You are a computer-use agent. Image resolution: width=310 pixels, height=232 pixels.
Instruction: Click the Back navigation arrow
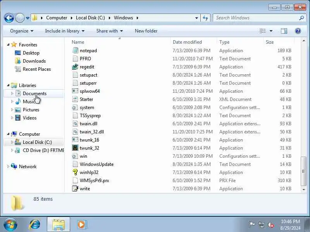pyautogui.click(x=9, y=18)
